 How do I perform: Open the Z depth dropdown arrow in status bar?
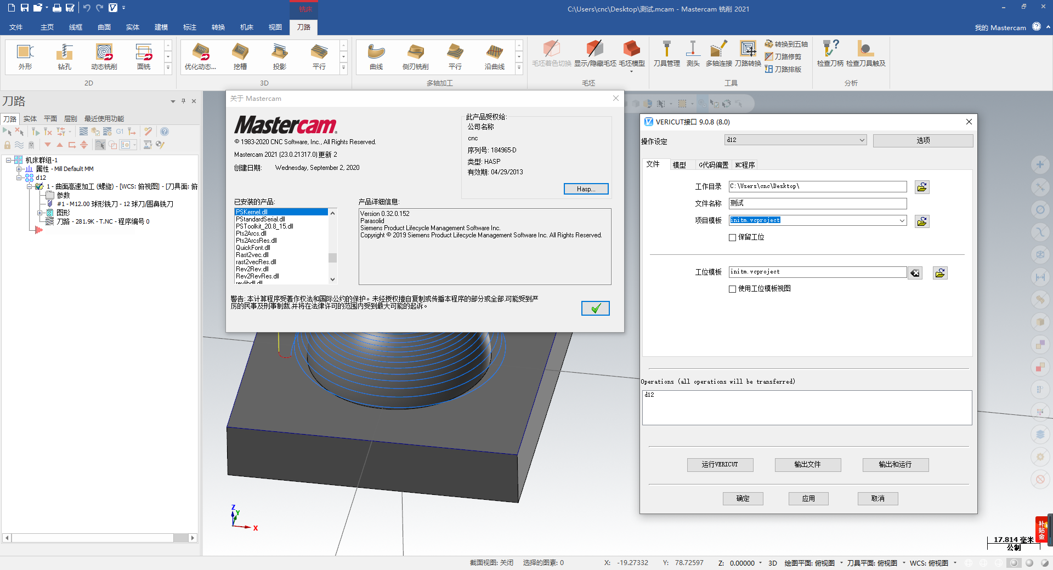click(x=760, y=563)
